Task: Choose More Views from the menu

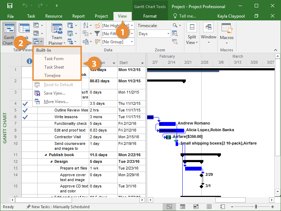Action: coord(56,102)
